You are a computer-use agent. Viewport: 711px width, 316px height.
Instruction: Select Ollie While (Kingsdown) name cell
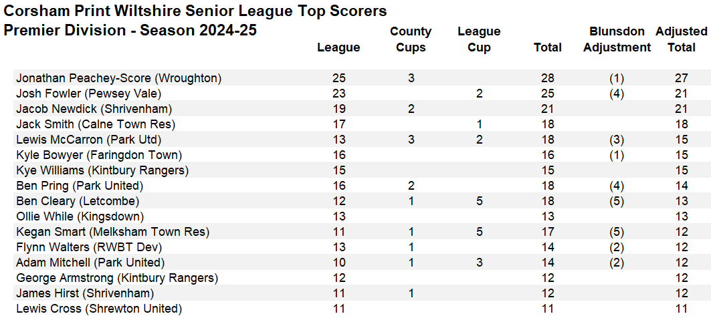tap(80, 217)
